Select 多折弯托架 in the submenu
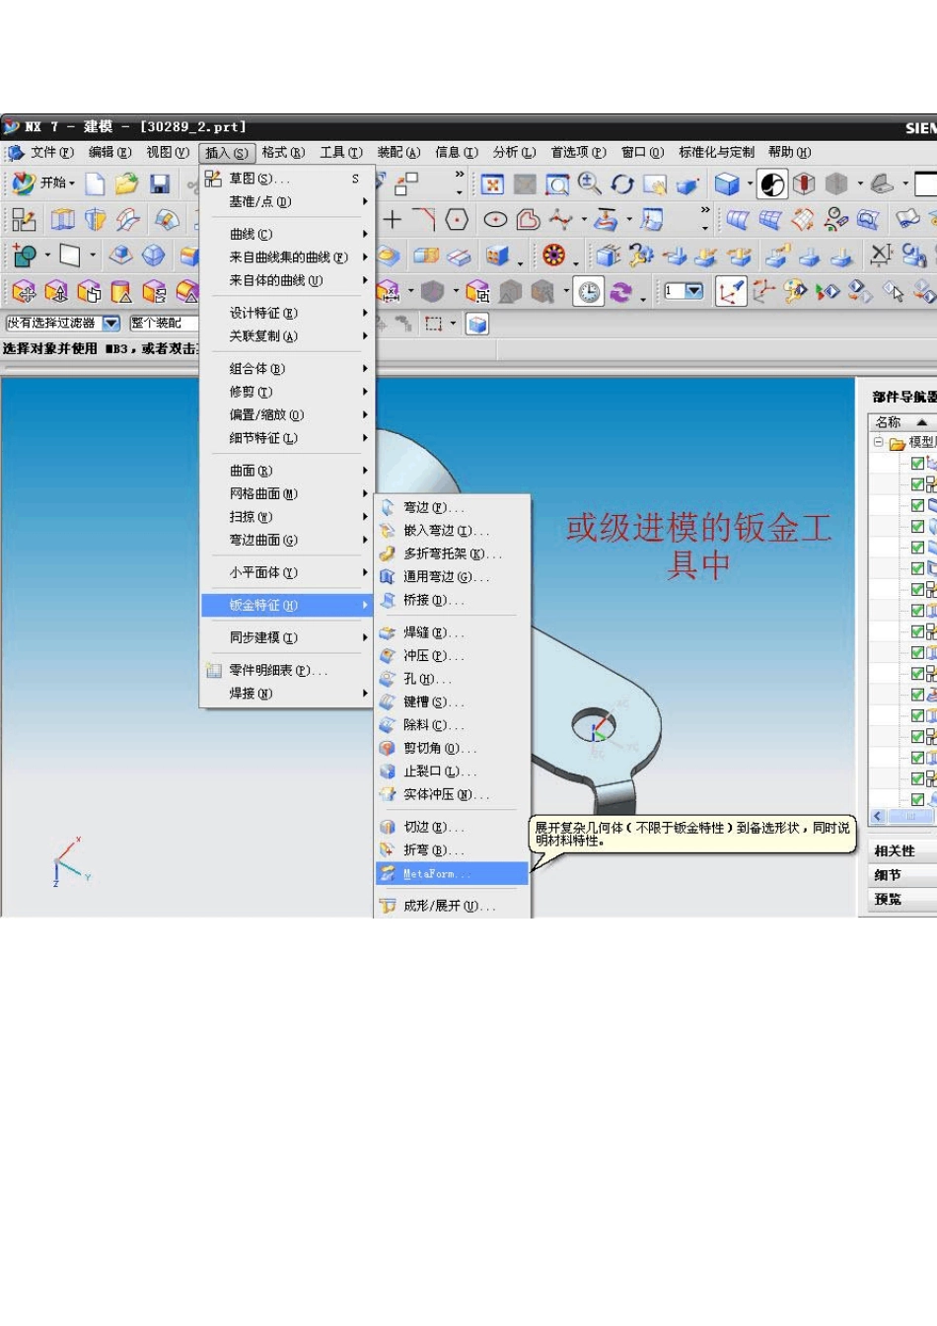This screenshot has width=937, height=1326. click(453, 553)
